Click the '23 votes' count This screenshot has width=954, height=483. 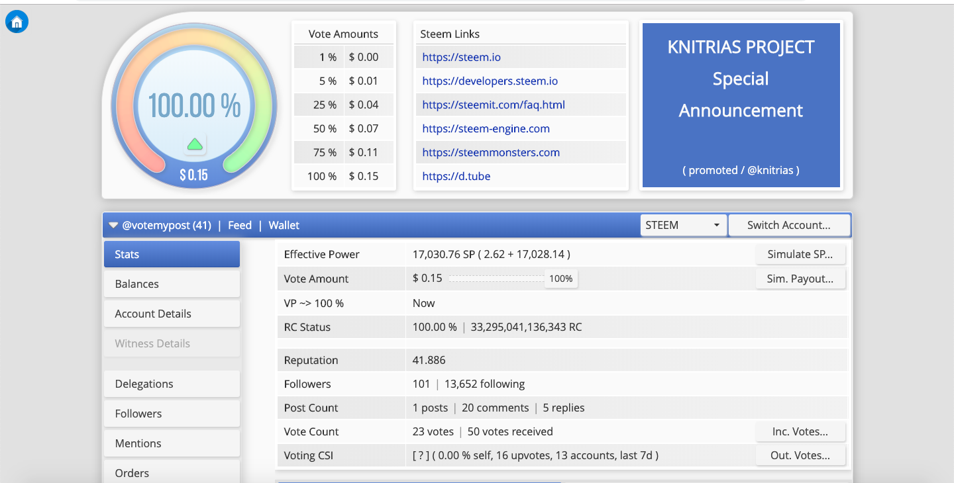(x=433, y=431)
